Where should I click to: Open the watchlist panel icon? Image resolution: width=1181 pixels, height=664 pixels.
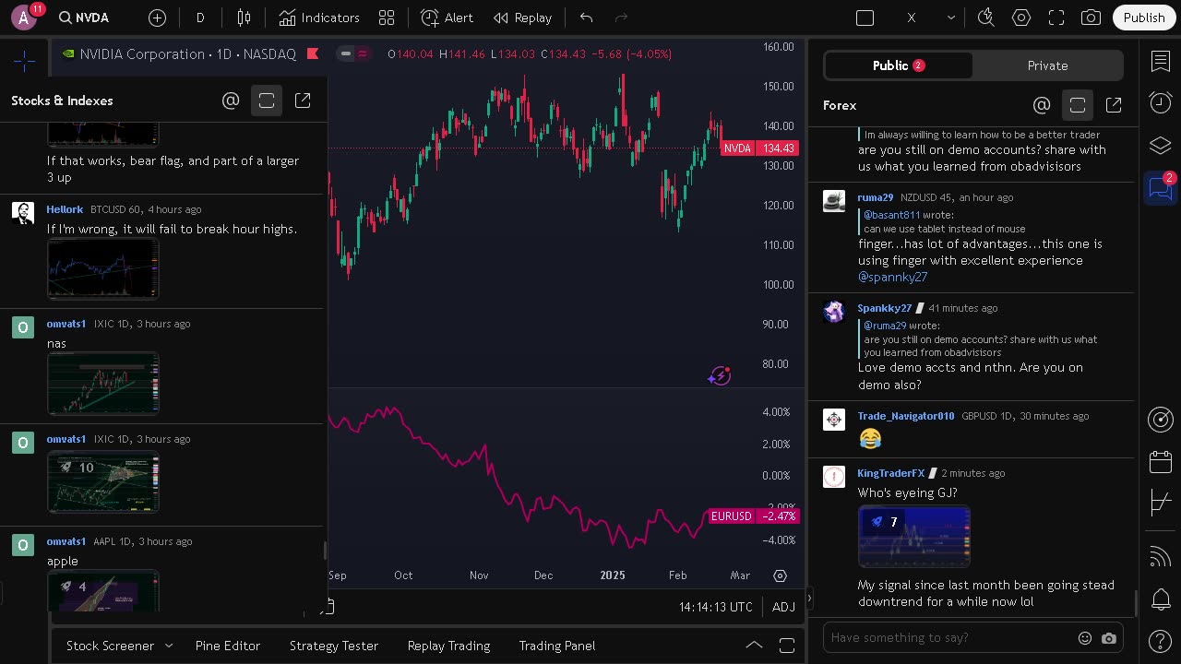coord(1161,61)
